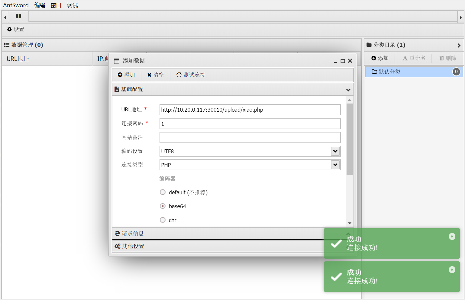Screen dimensions: 465x300
Task: Collapse the 分类目录 panel chevron
Action: 459,45
